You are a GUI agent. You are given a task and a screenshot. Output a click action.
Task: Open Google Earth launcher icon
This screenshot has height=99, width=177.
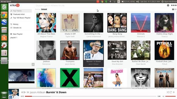click(x=4, y=23)
